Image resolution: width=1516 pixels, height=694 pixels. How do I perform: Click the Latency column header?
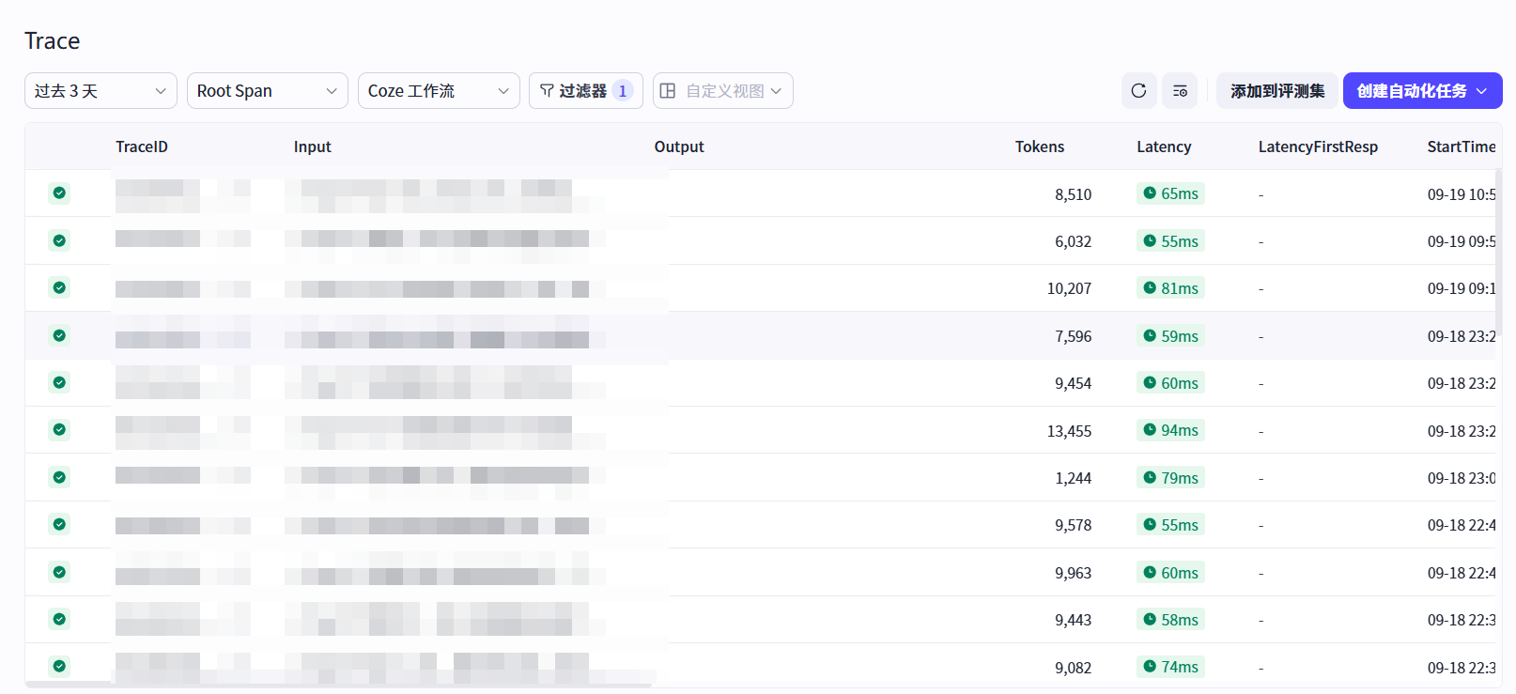click(x=1164, y=147)
